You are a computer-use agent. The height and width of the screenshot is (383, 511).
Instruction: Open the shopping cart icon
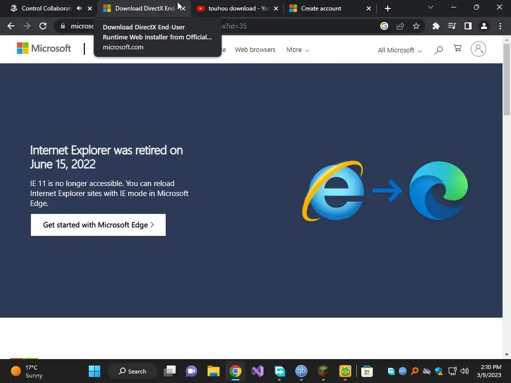click(x=458, y=48)
